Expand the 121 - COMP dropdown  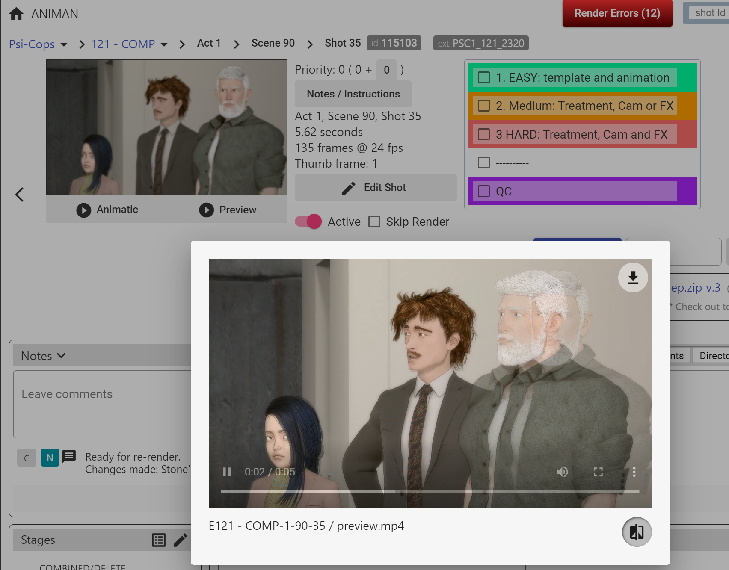(x=164, y=44)
